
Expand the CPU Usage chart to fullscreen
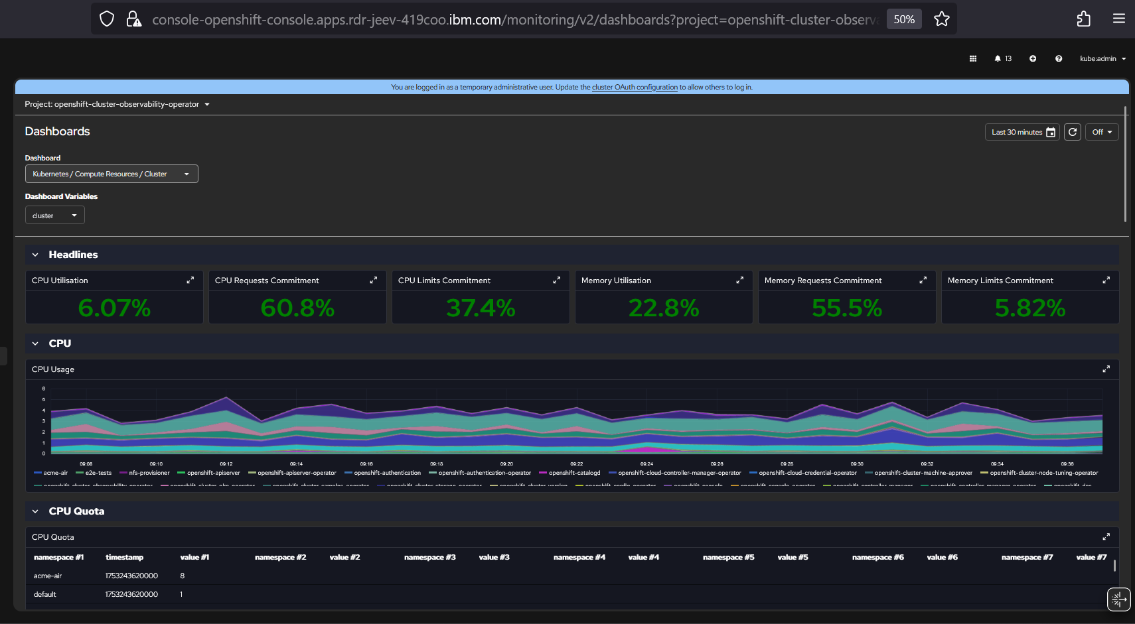(1106, 369)
